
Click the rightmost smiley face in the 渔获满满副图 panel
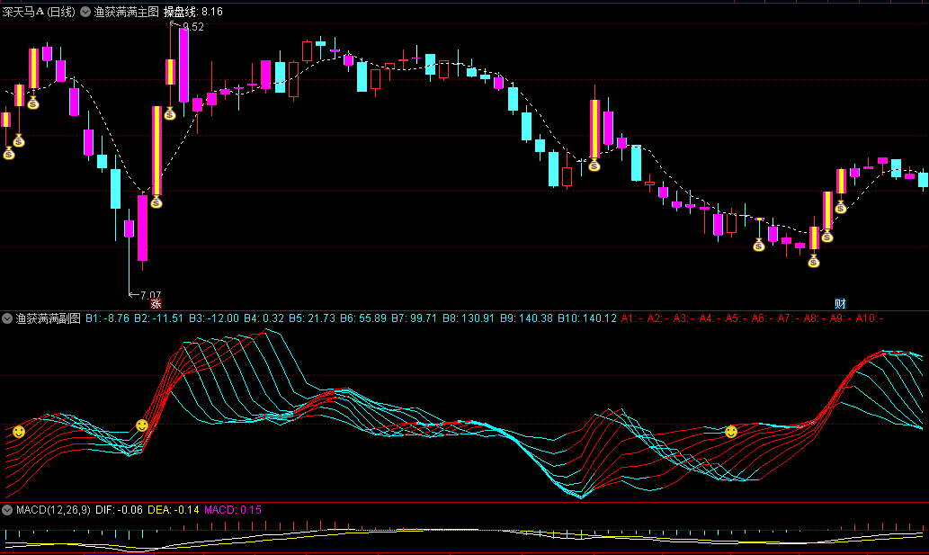click(731, 433)
